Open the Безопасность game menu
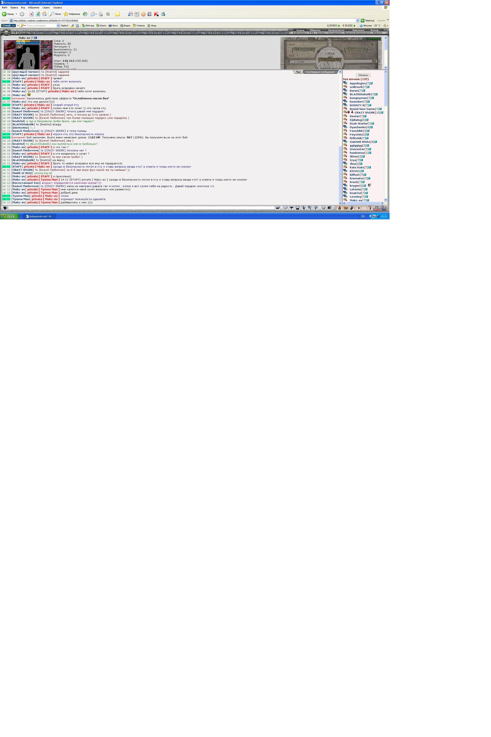491x737 pixels. [336, 30]
